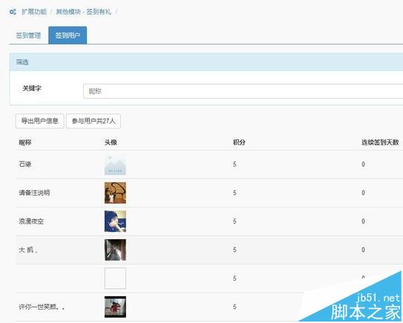Screen dimensions: 403x323
Task: Click the 积分 value for 浪漫夜空
Action: (235, 222)
